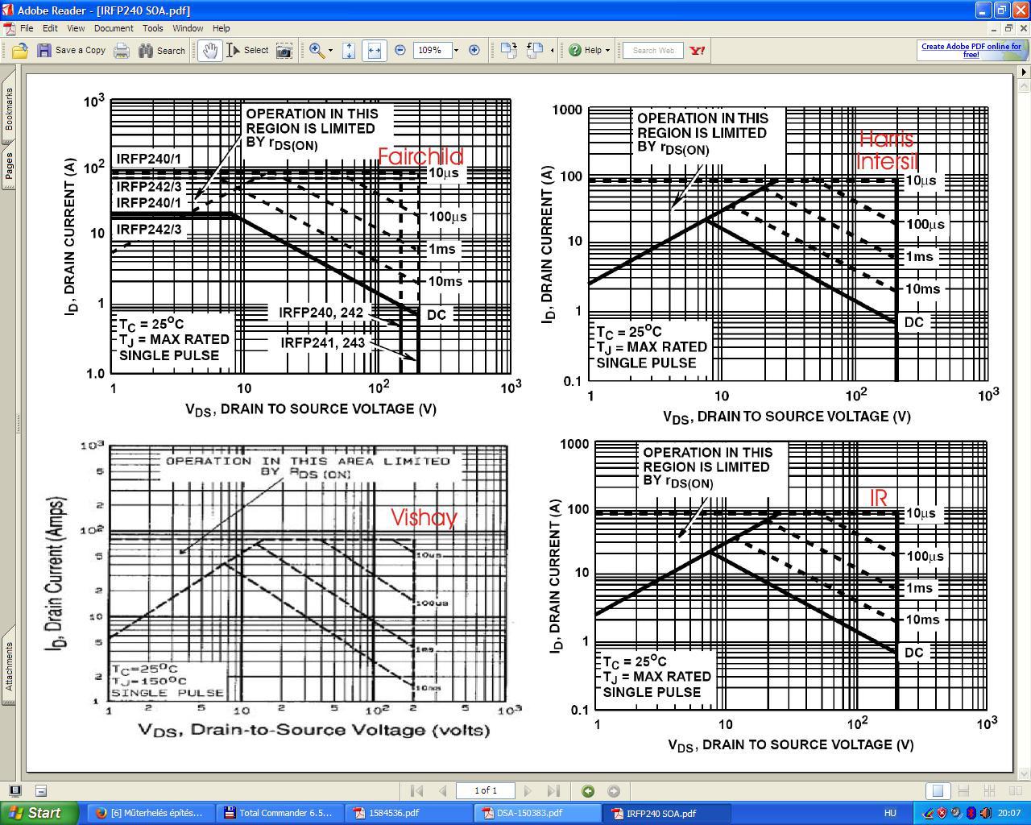Show the Bookmarks side panel
Image resolution: width=1031 pixels, height=825 pixels.
click(9, 109)
